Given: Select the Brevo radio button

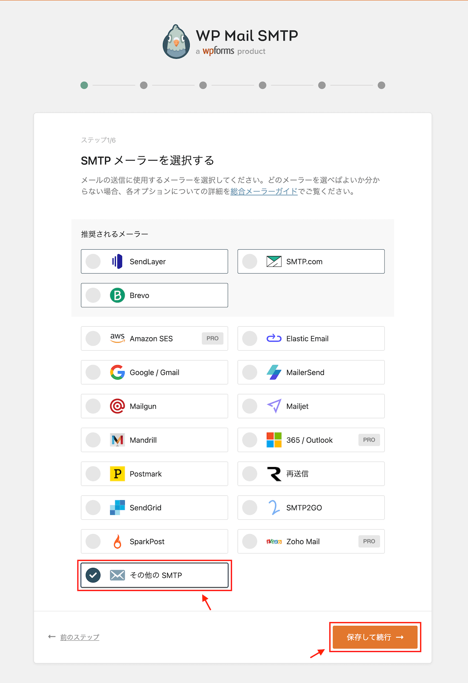Looking at the screenshot, I should point(93,295).
